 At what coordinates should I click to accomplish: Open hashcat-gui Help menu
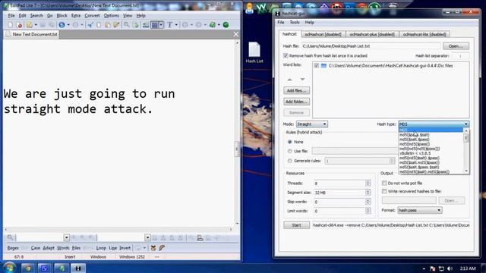click(x=309, y=22)
